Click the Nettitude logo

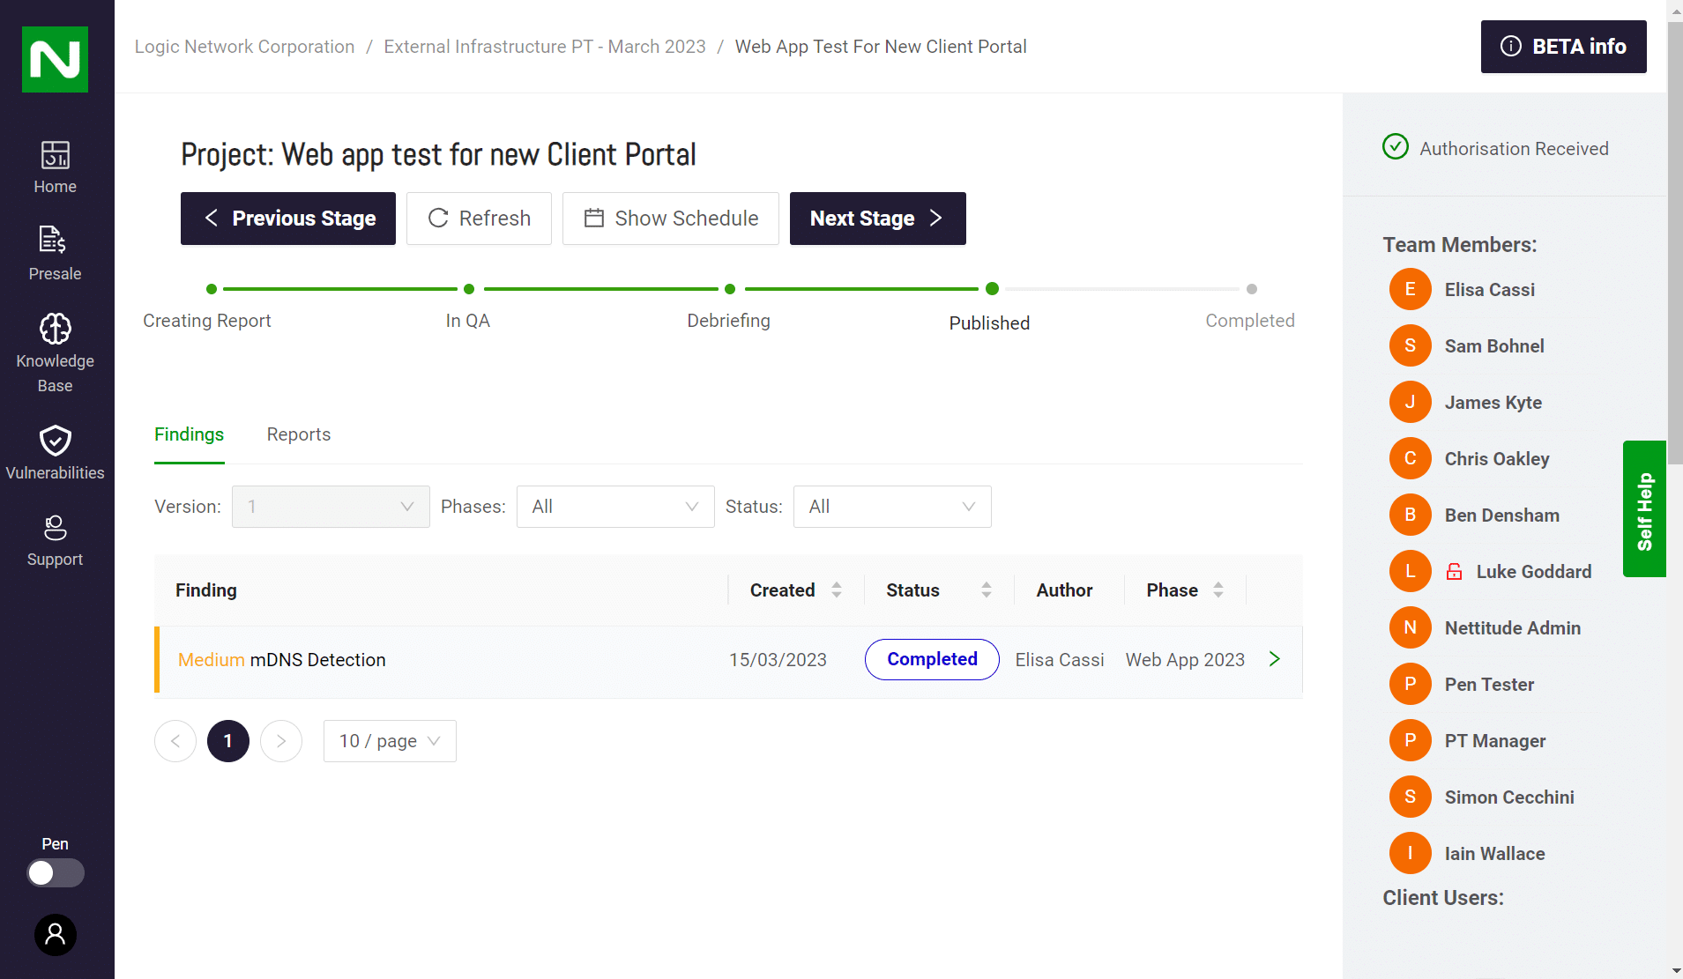pyautogui.click(x=55, y=59)
